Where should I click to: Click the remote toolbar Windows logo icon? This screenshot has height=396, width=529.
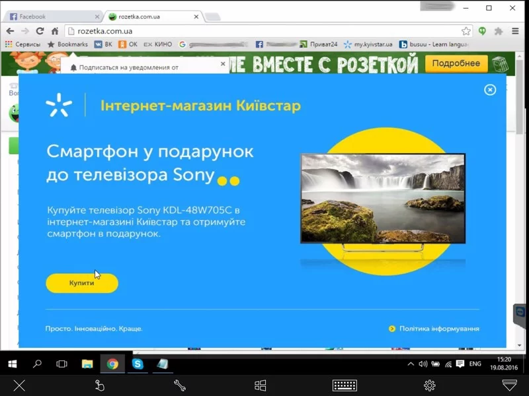(x=260, y=385)
